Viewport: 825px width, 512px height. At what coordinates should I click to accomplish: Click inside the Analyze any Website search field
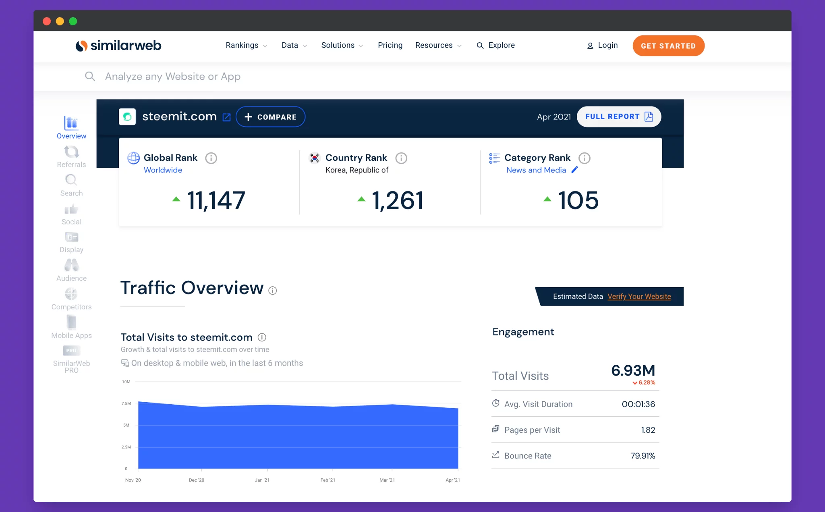click(173, 76)
